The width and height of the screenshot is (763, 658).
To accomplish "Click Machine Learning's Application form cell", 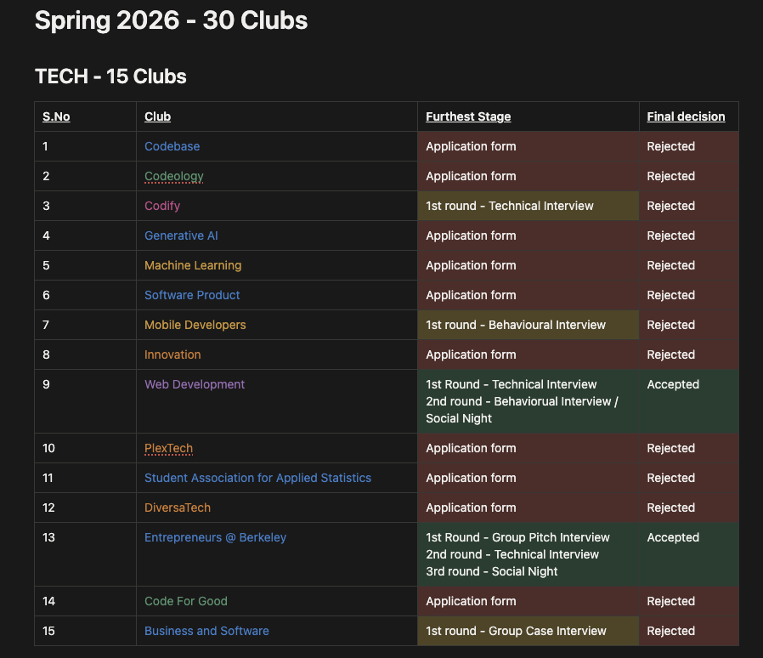I will click(x=528, y=265).
